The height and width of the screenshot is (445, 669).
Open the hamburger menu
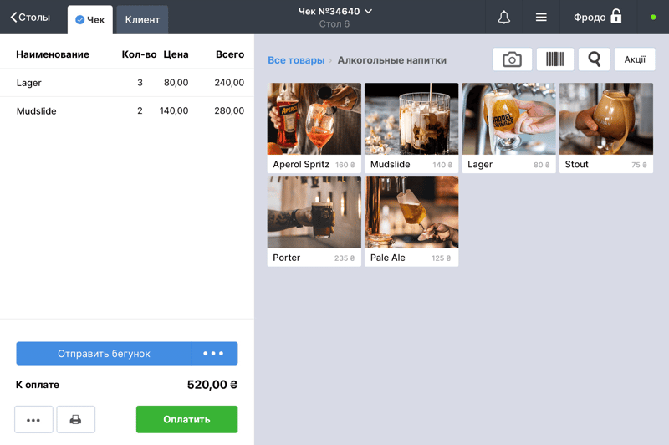click(541, 18)
